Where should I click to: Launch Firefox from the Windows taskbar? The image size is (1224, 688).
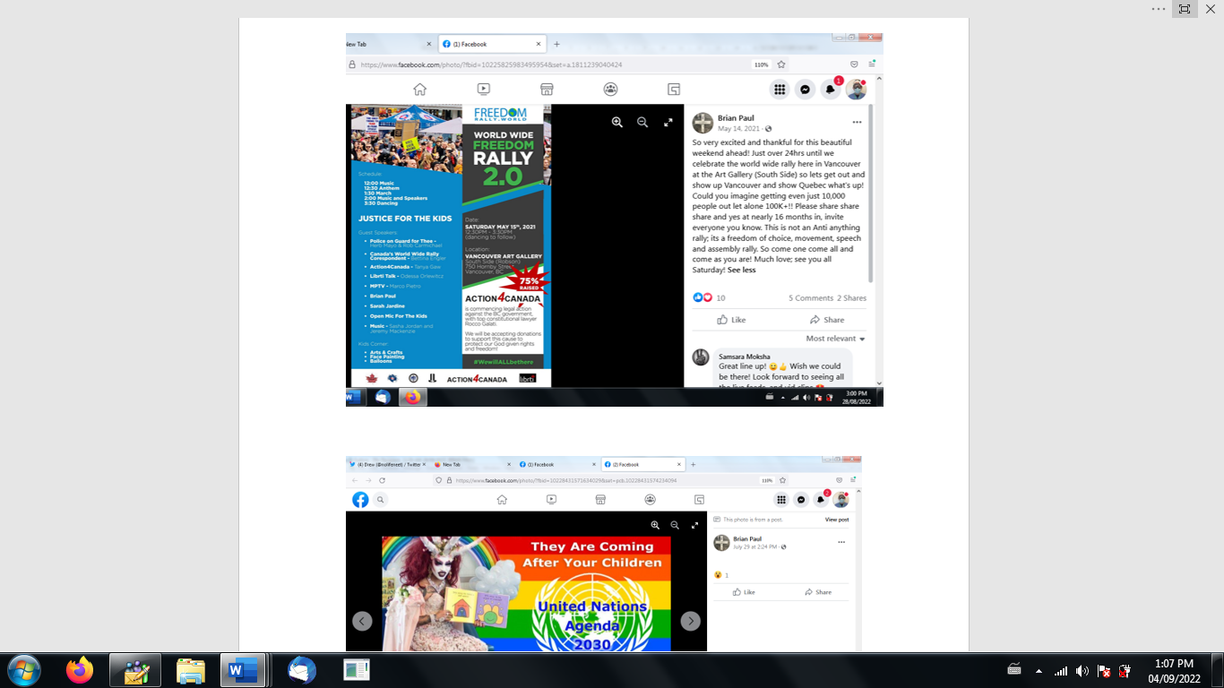[x=80, y=670]
